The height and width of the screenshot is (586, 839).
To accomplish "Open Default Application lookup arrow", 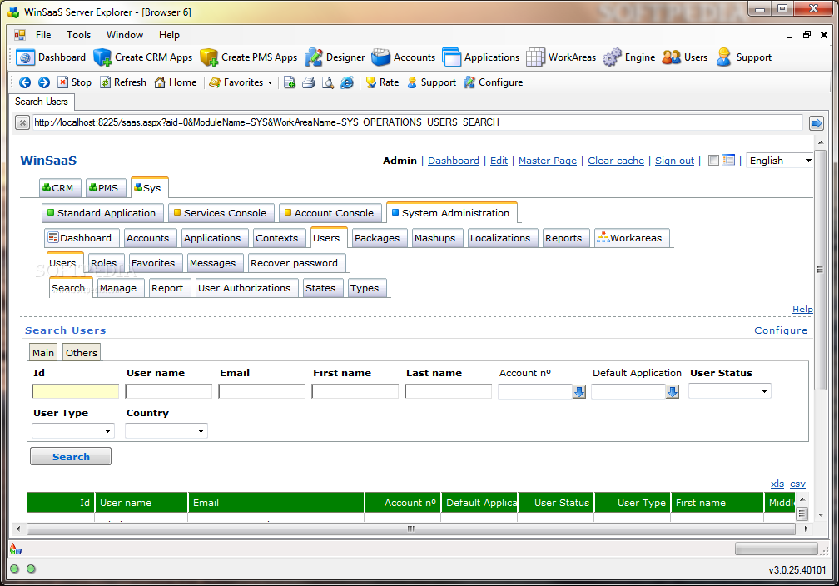I will coord(673,392).
